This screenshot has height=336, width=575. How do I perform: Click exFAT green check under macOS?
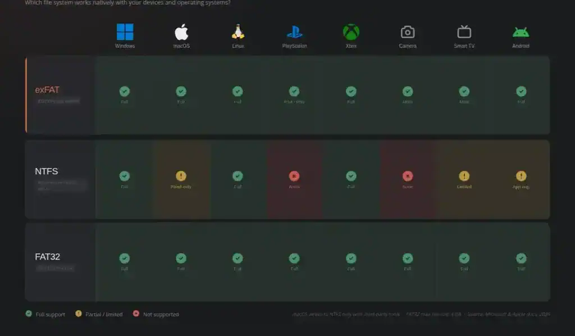181,91
